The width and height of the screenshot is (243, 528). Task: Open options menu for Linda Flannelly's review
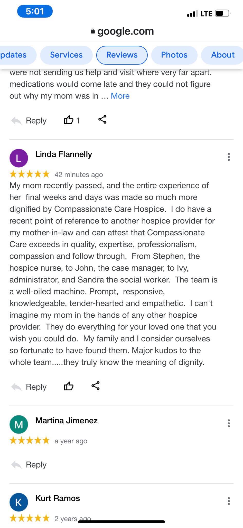[x=229, y=157]
